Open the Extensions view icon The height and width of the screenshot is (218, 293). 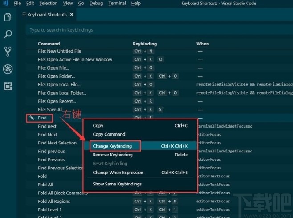click(x=8, y=86)
